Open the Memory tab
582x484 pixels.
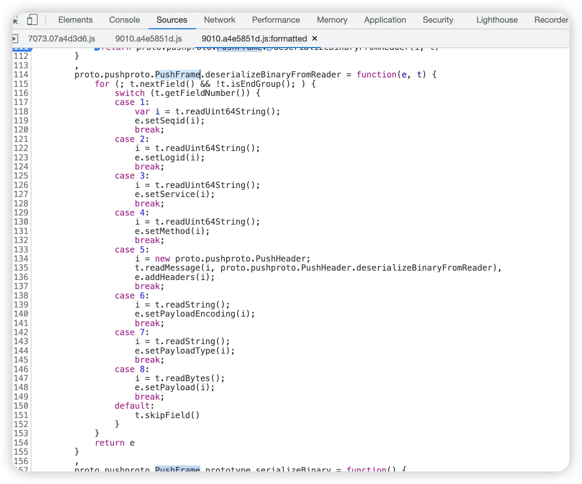coord(332,20)
